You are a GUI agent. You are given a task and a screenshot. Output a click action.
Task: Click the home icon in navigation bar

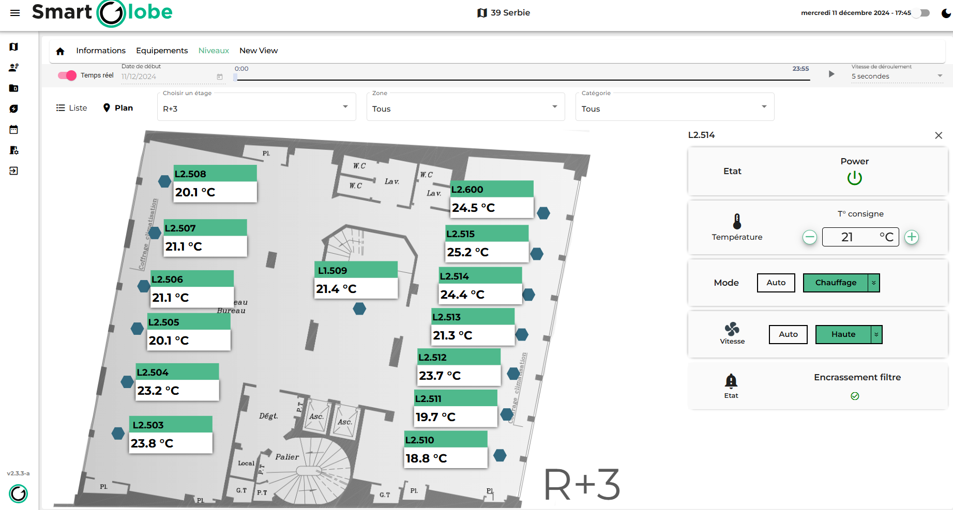(60, 51)
